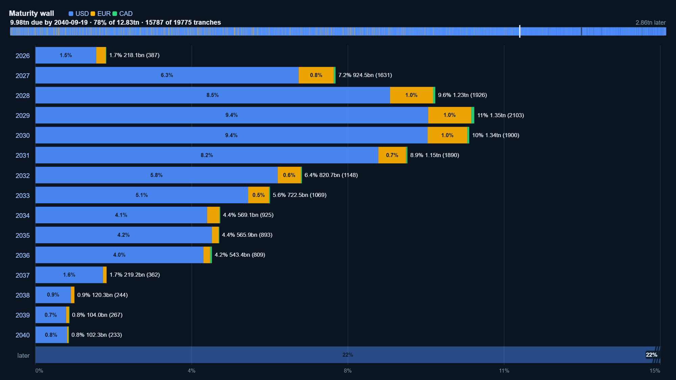Click '0.9% 120.3bn (244)' total label

pyautogui.click(x=102, y=295)
